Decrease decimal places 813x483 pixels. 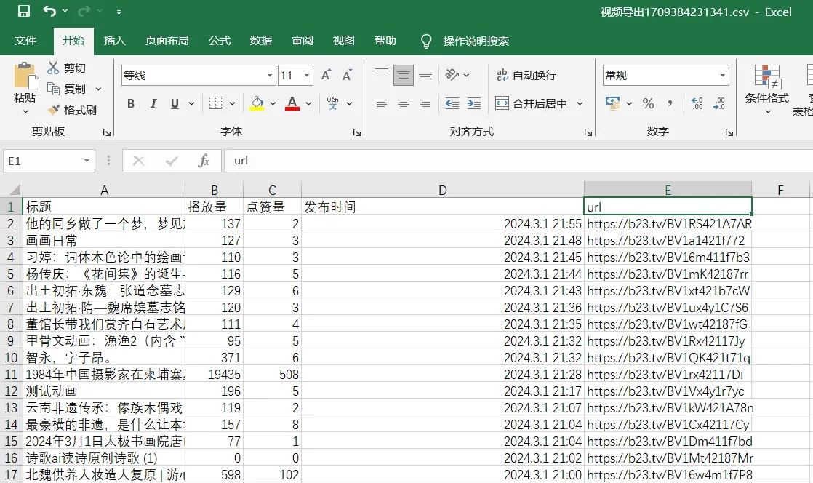click(x=719, y=103)
